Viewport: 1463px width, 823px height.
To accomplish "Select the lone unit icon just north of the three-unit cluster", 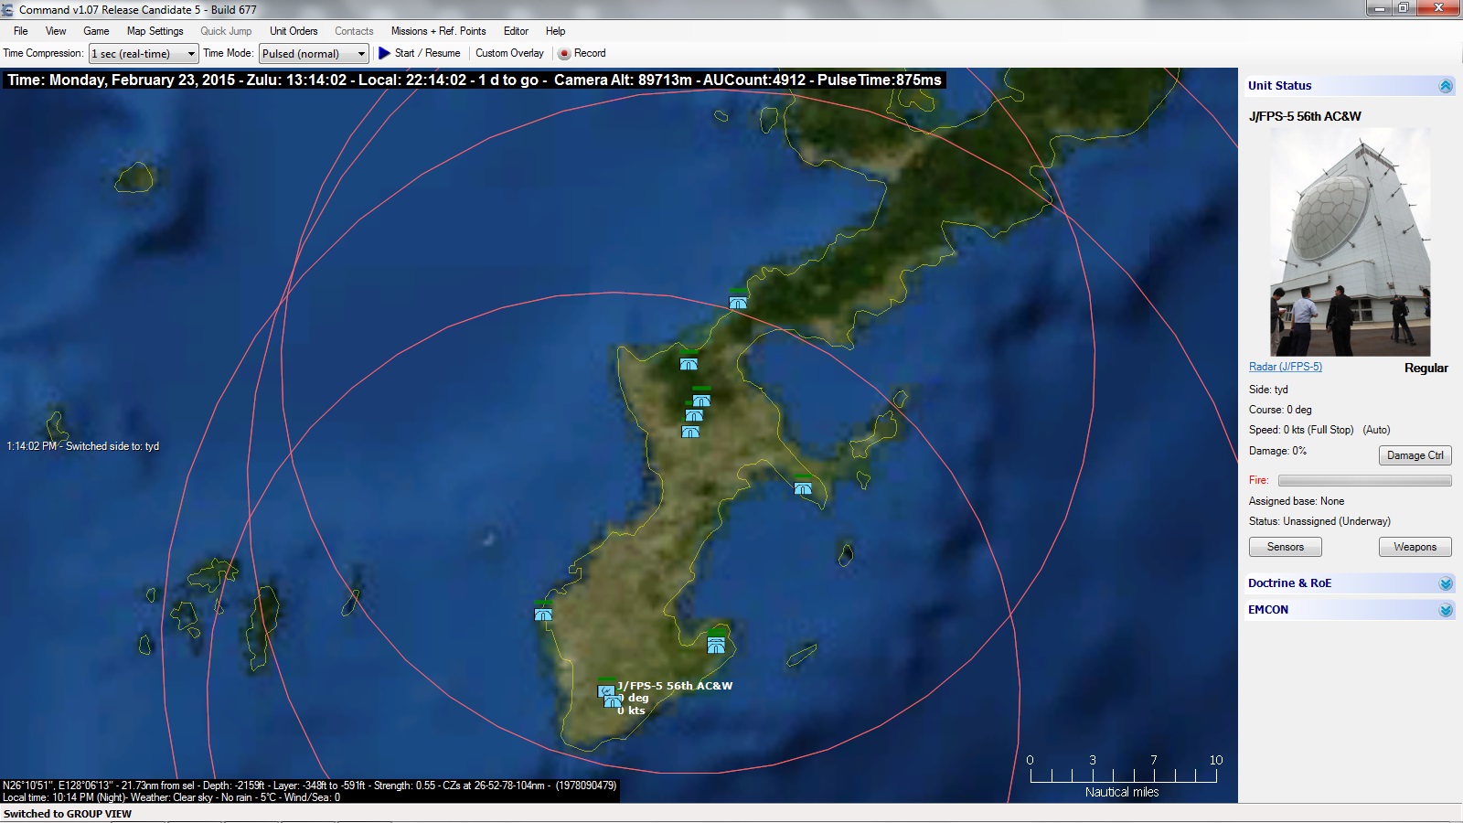I will point(689,363).
